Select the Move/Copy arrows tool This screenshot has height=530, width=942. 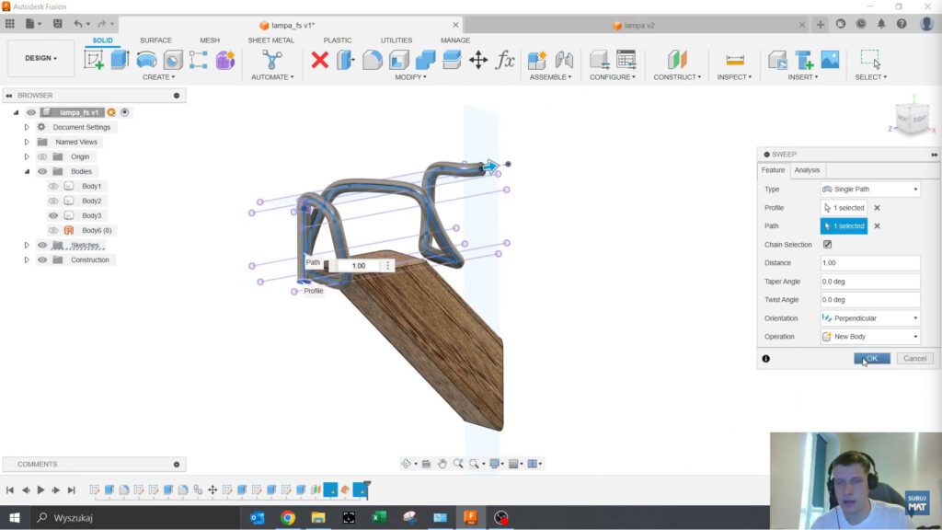[x=478, y=60]
